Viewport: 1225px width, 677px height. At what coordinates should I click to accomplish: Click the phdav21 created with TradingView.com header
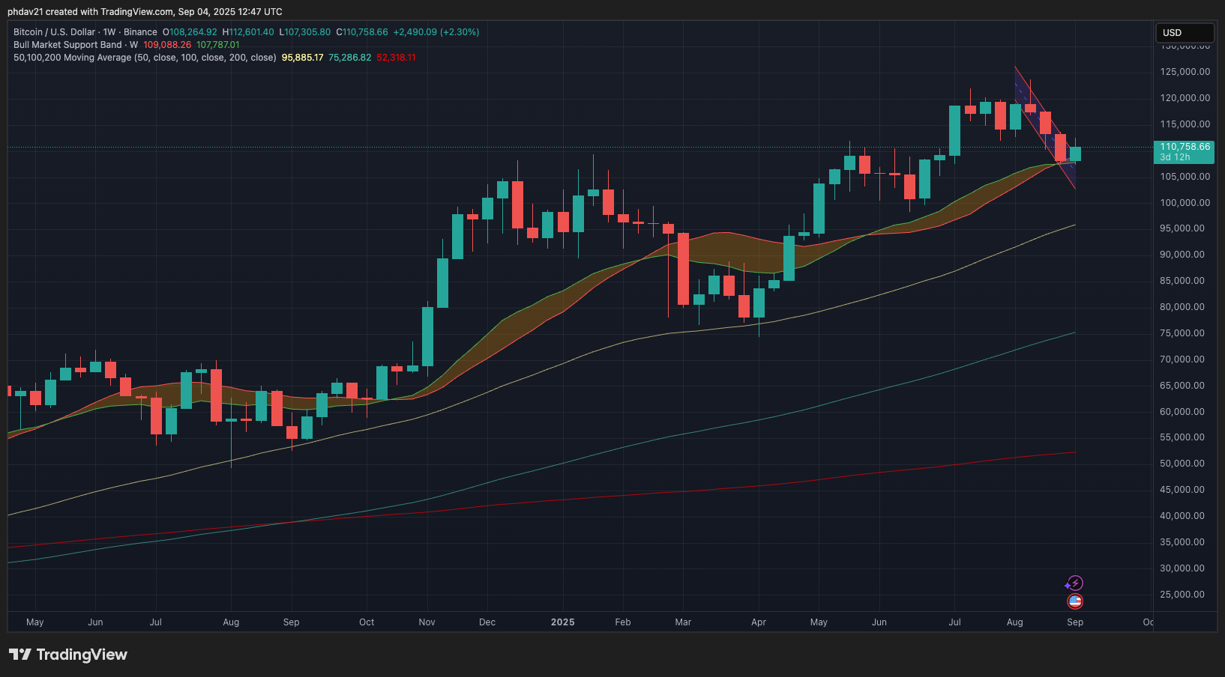(145, 11)
